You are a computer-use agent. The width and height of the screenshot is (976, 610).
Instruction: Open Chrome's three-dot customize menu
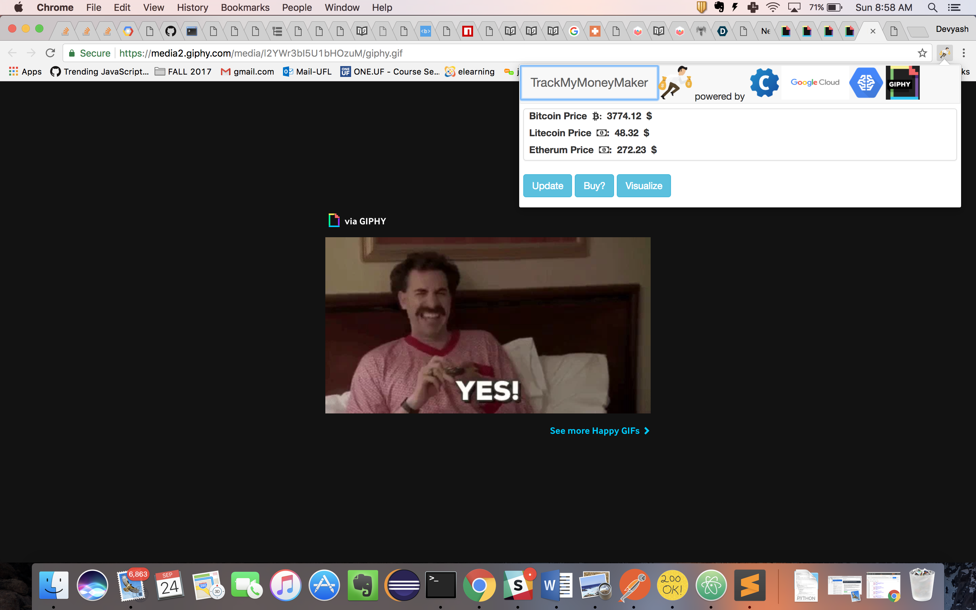coord(964,53)
